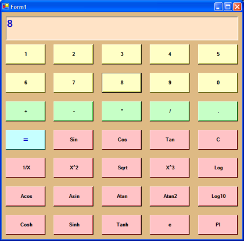The image size is (244, 241).
Task: Cube the value with X^3
Action: click(170, 168)
